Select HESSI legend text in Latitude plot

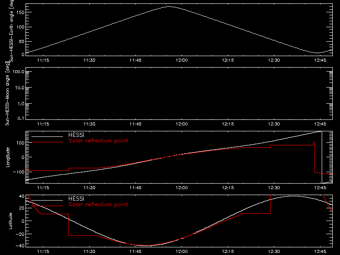pyautogui.click(x=76, y=198)
